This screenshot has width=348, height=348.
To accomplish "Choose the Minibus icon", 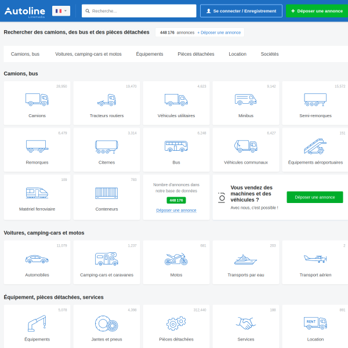I will [246, 99].
